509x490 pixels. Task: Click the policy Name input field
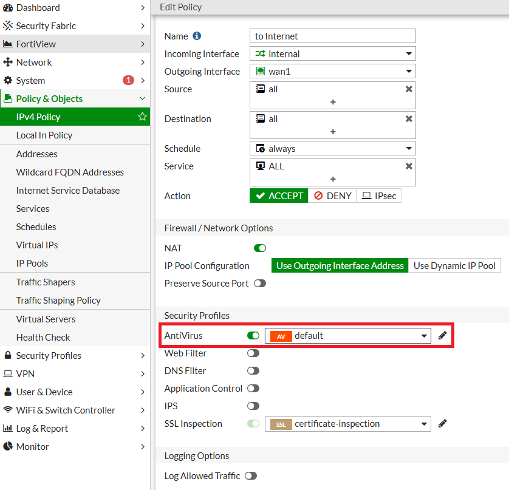(332, 36)
